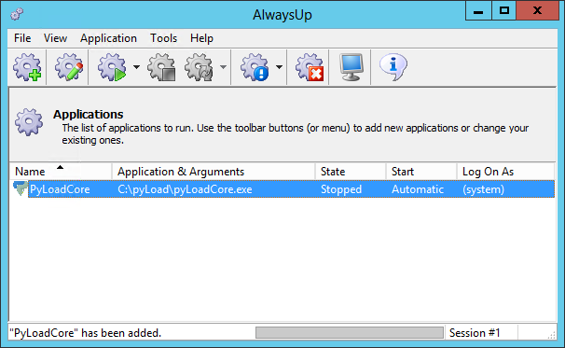Click the Stop Application gear icon
This screenshot has height=348, width=565.
click(161, 67)
